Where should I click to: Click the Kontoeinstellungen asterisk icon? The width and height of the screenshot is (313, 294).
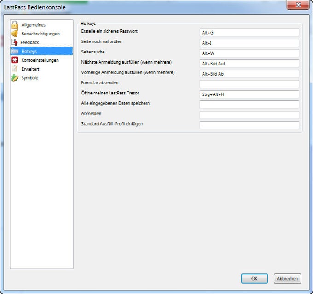15,60
